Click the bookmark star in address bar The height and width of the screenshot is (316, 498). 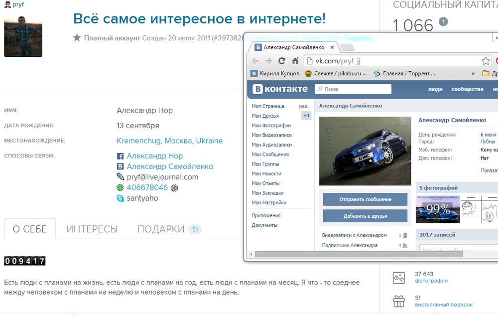pyautogui.click(x=486, y=61)
